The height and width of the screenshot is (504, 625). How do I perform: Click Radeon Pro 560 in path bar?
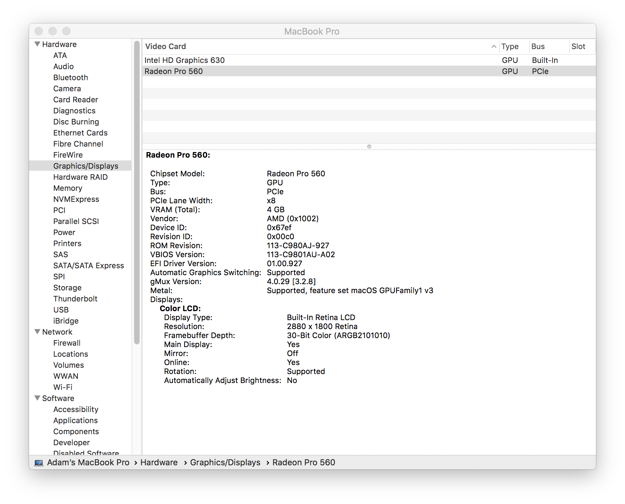coord(304,463)
